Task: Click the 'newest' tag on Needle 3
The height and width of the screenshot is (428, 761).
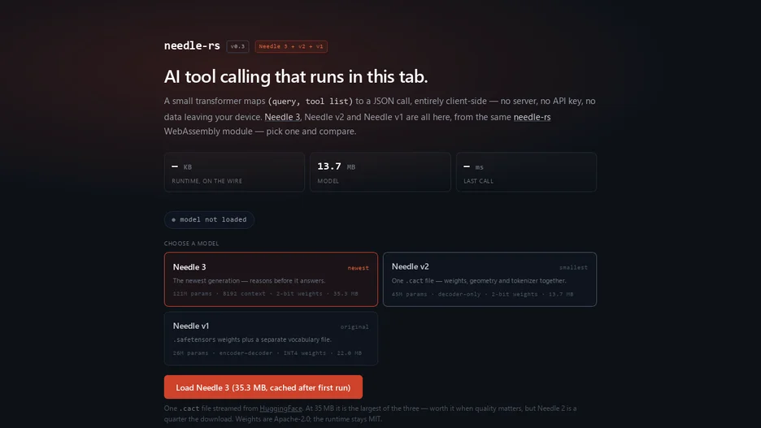Action: click(x=359, y=268)
